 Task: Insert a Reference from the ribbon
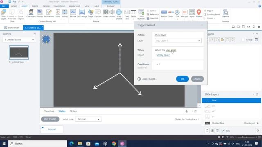[x=153, y=15]
